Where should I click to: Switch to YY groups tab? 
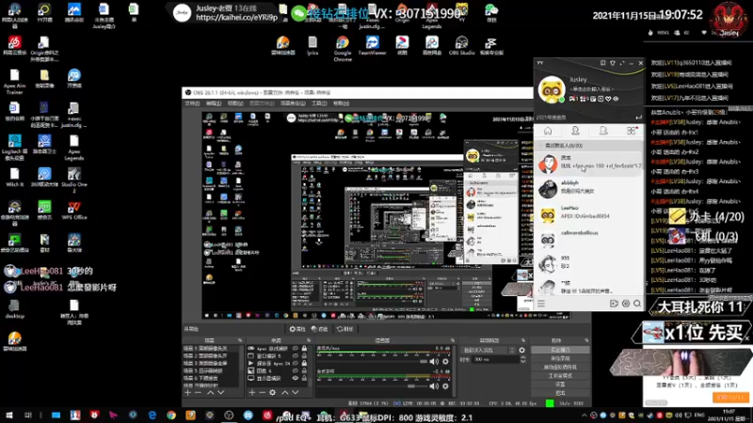tap(603, 131)
